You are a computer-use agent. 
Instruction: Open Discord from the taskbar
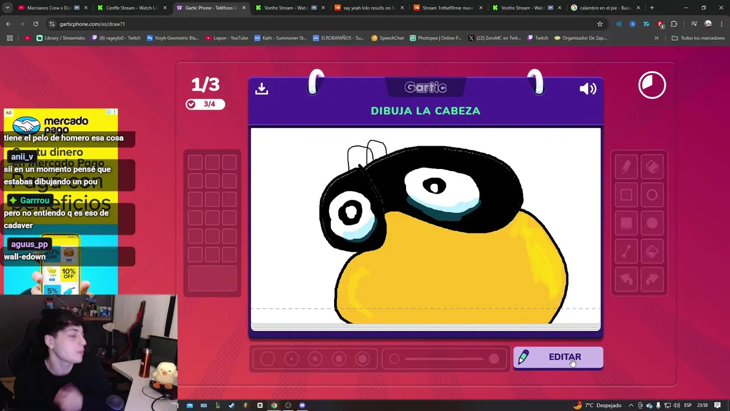(302, 405)
